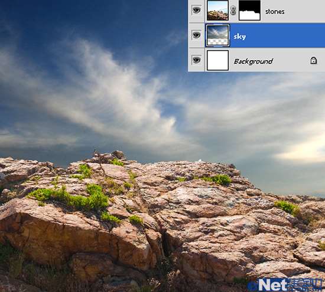The height and width of the screenshot is (292, 325).
Task: Select the stones layer mask thumbnail
Action: point(249,10)
